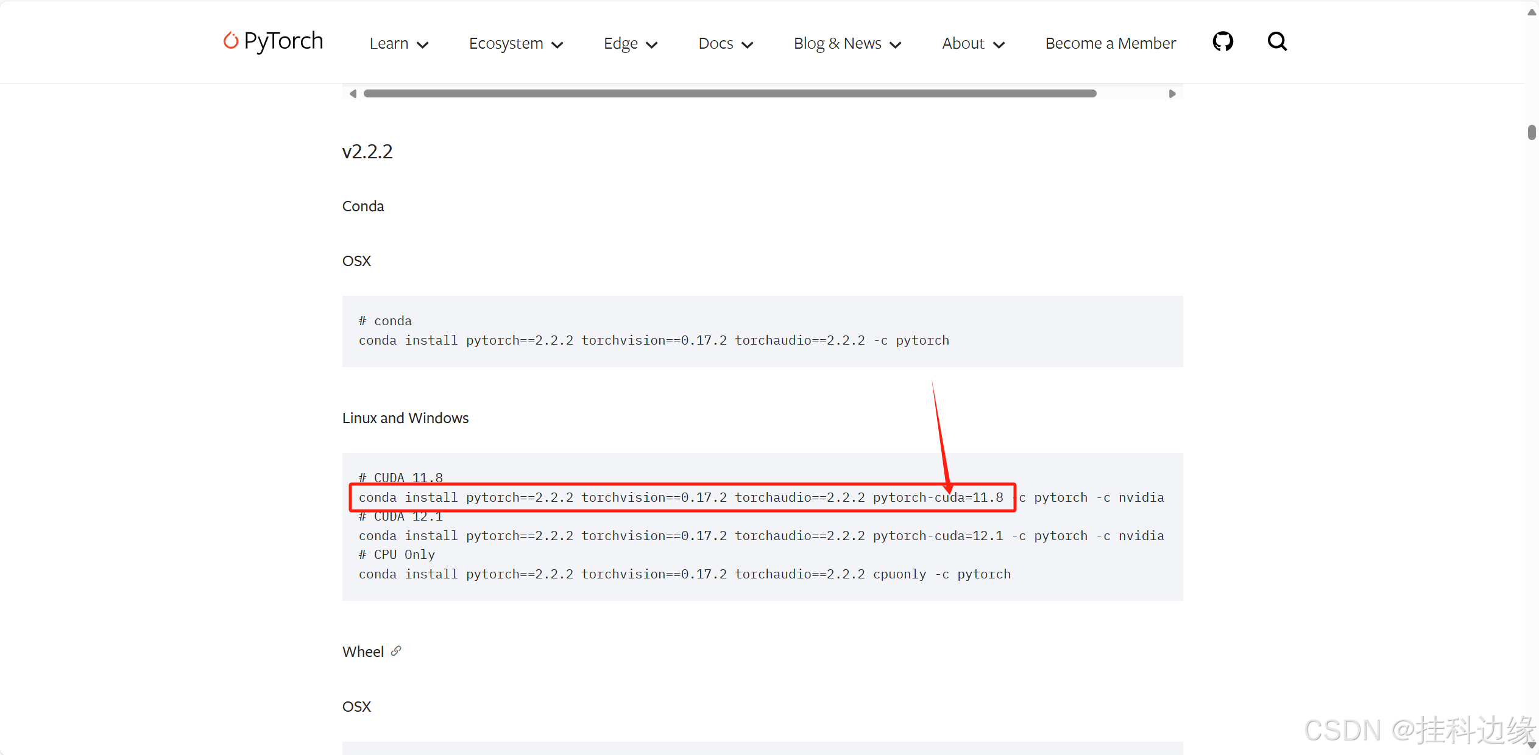Click the horizontal code scrollbar thumb
Screen dimensions: 1539x755
click(729, 94)
